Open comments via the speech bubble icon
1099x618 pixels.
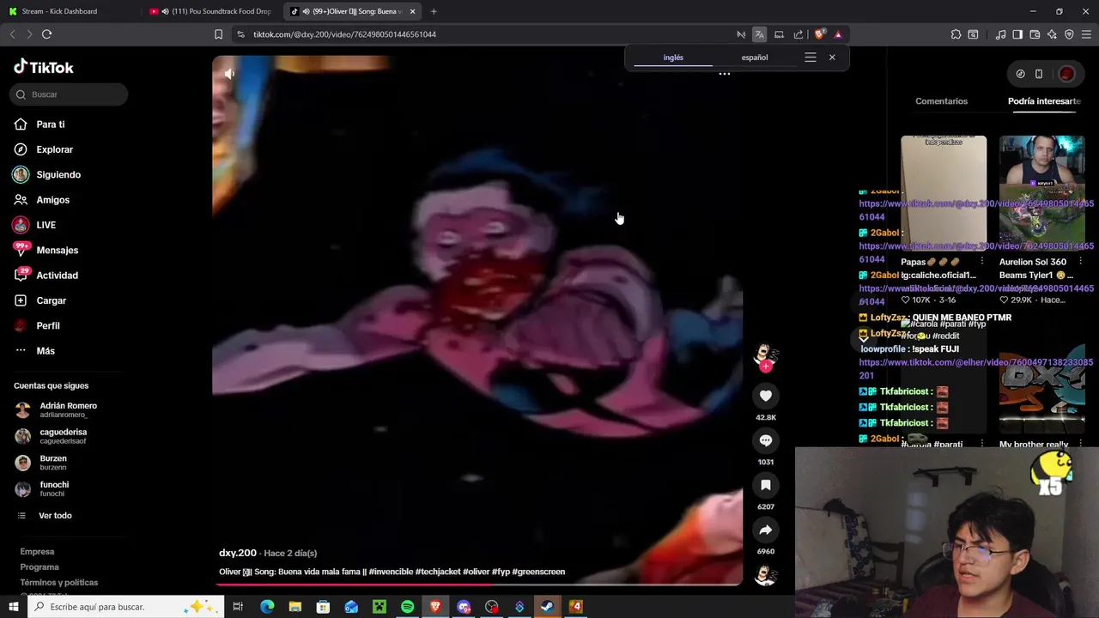766,440
